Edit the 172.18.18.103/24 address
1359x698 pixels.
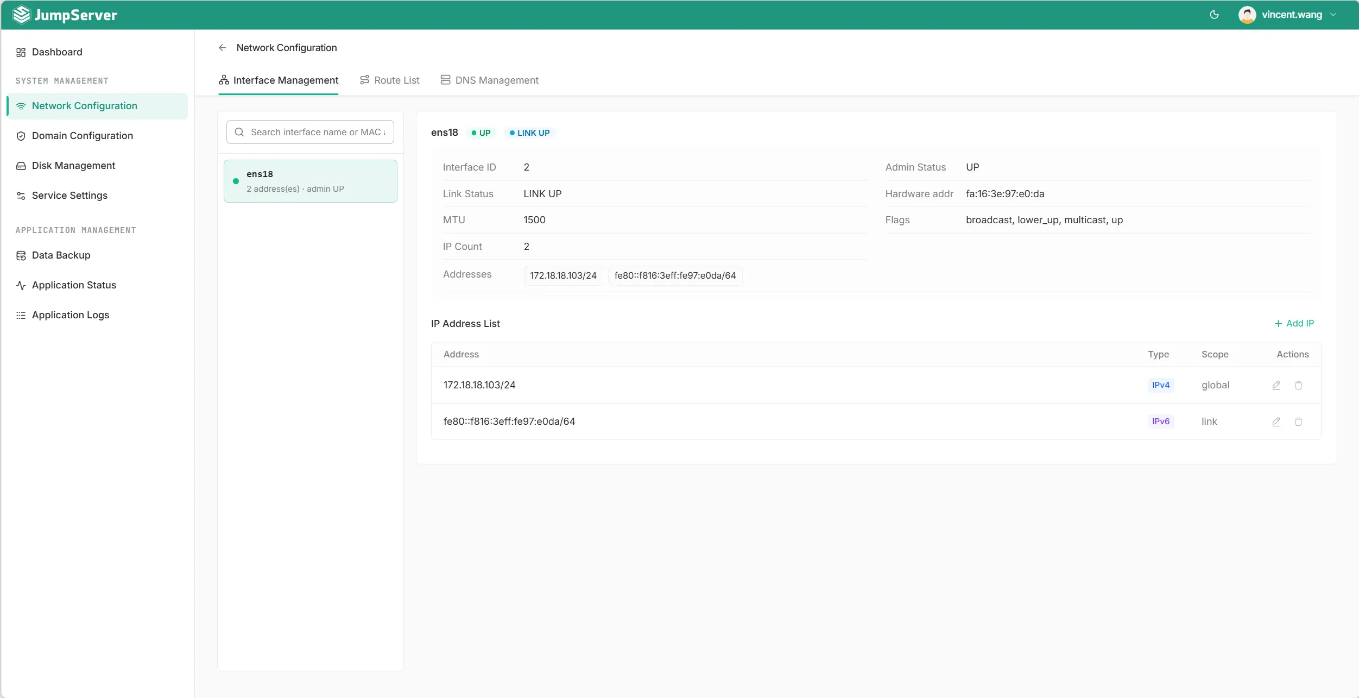click(x=1276, y=385)
